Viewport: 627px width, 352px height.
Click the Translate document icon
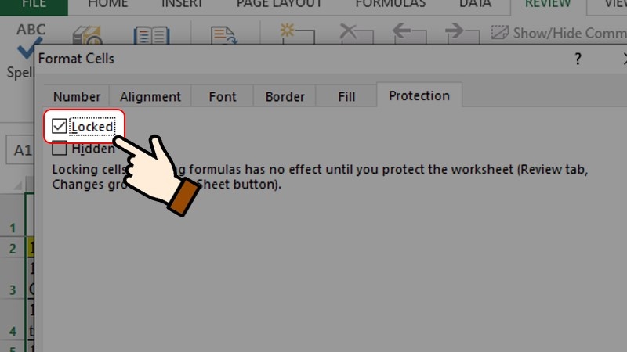pyautogui.click(x=223, y=35)
